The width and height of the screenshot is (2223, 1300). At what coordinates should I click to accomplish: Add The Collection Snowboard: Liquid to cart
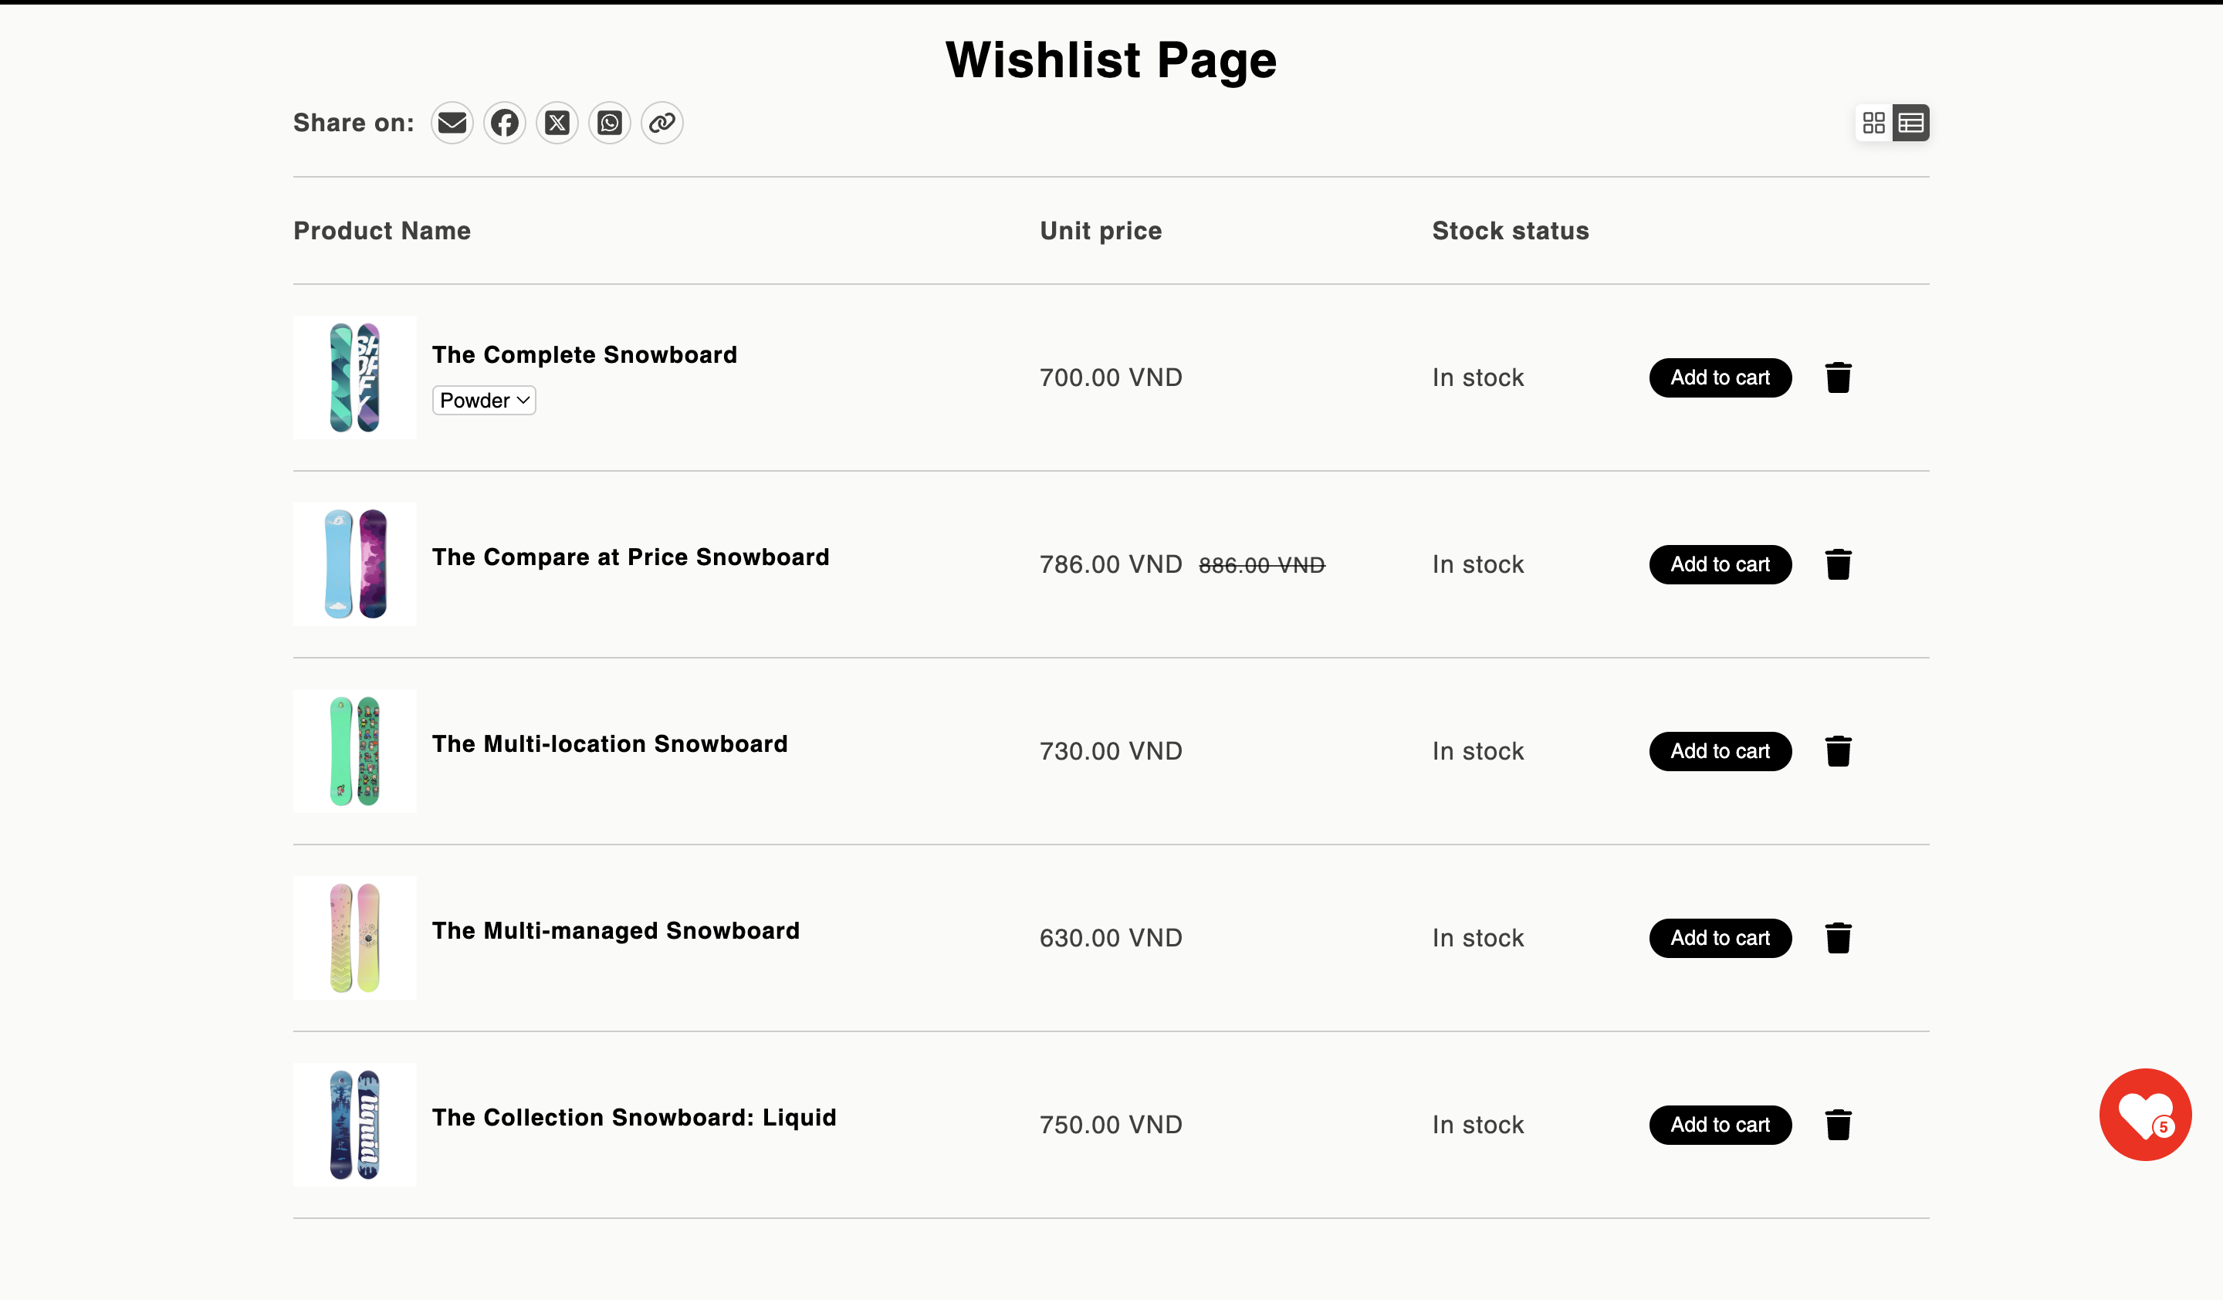[x=1721, y=1125]
